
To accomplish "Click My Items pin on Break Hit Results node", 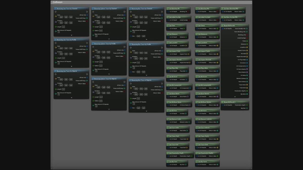I will [x=247, y=94].
